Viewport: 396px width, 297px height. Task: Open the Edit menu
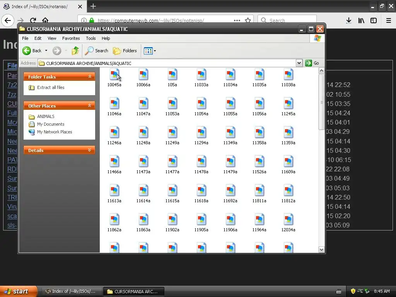click(38, 38)
